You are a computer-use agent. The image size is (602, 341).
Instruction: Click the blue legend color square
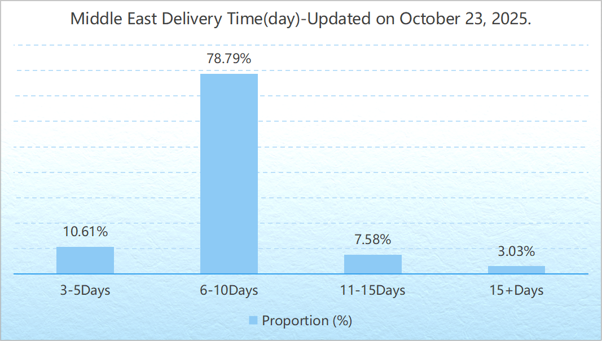253,321
